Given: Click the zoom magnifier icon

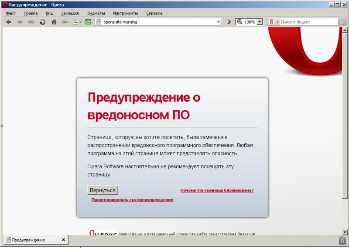Looking at the screenshot, I should [x=240, y=22].
